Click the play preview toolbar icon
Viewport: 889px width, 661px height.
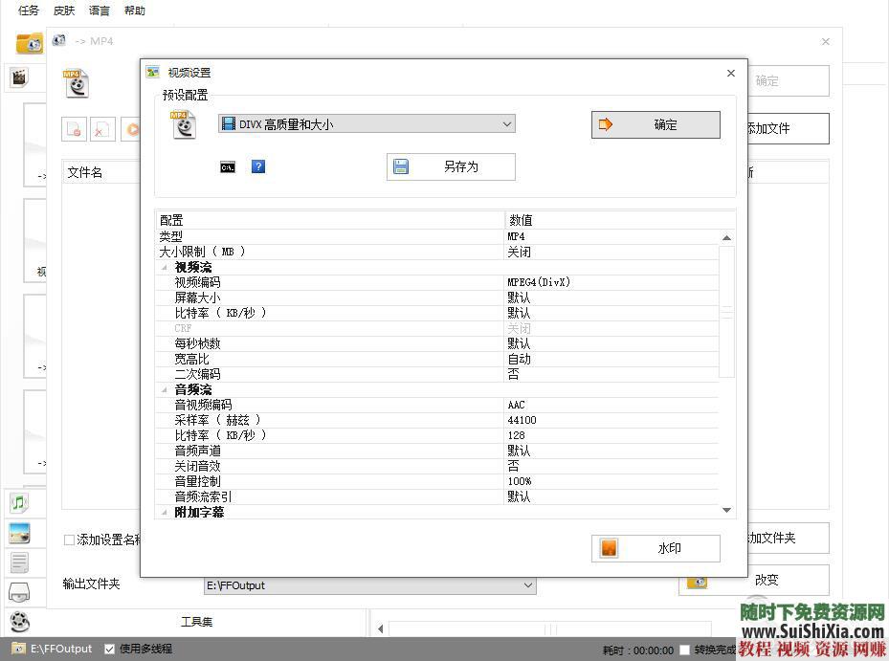click(x=131, y=128)
